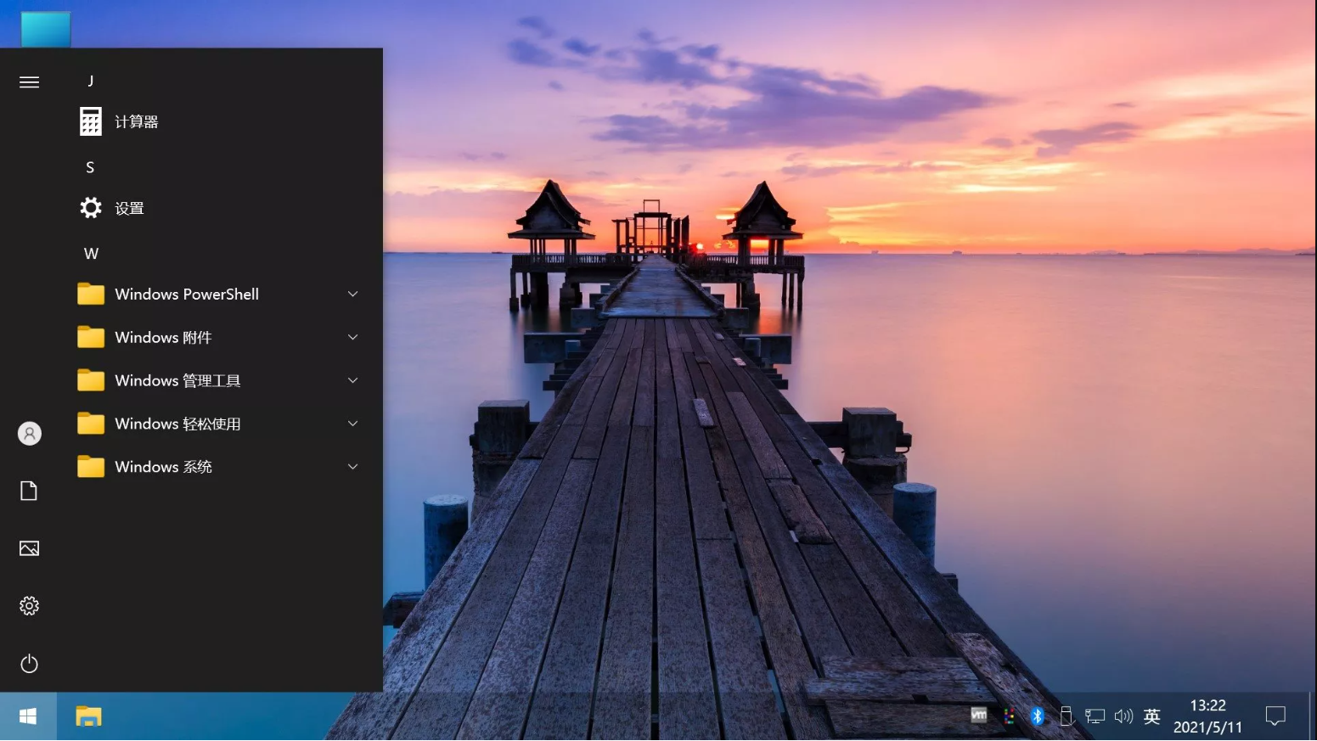The image size is (1317, 741).
Task: Expand the Windows 管理工具 folder chevron
Action: (353, 380)
